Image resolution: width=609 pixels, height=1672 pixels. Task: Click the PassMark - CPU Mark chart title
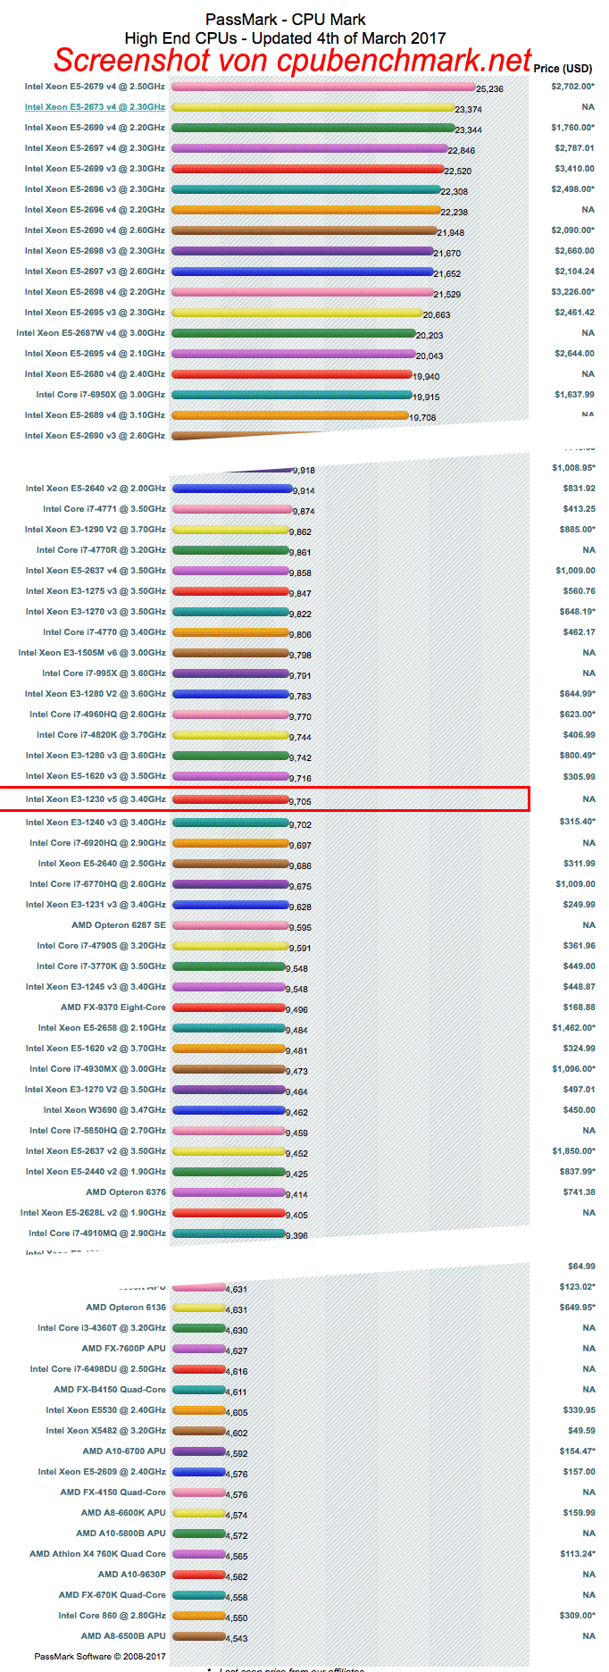pyautogui.click(x=285, y=20)
